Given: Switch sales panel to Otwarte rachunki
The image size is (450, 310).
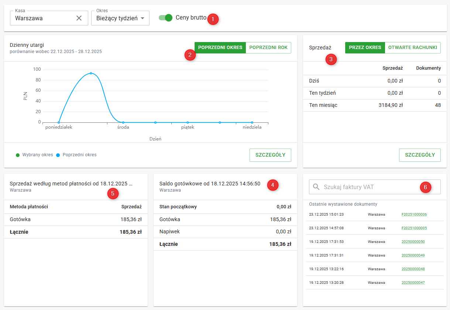Looking at the screenshot, I should click(412, 48).
